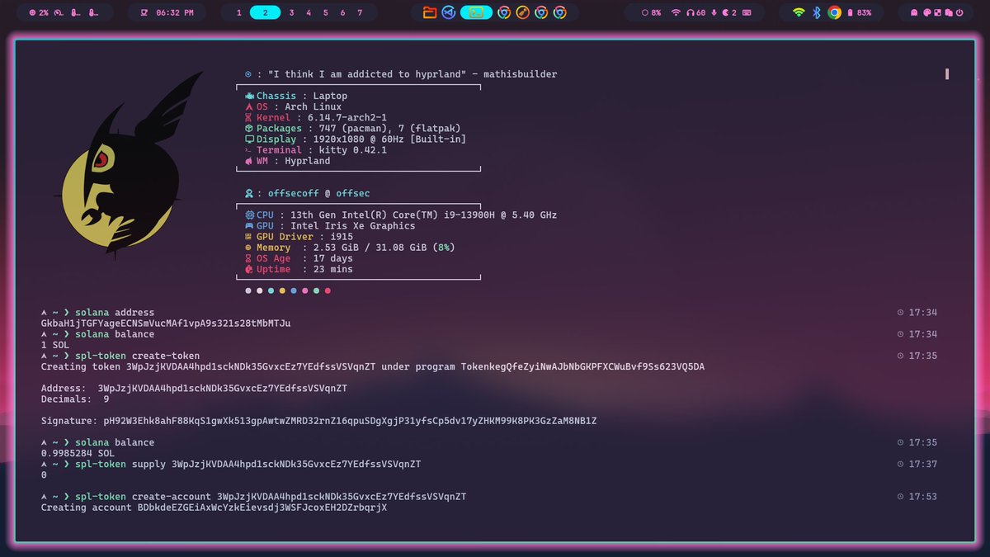990x557 pixels.
Task: Click the 'Uptime : 23 mins' line
Action: [299, 269]
